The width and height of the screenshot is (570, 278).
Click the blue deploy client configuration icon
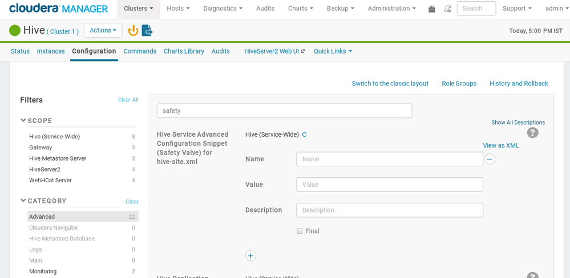[x=147, y=31]
